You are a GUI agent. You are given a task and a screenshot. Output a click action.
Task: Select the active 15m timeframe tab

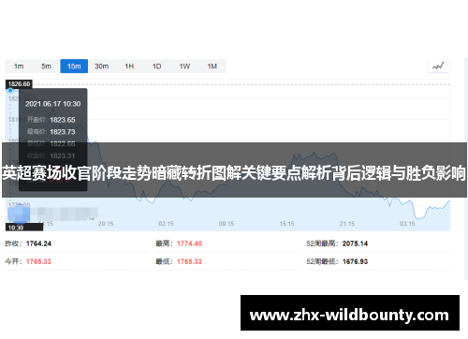pyautogui.click(x=74, y=66)
